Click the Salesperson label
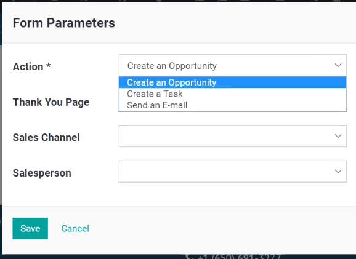This screenshot has height=259, width=356. pos(42,173)
